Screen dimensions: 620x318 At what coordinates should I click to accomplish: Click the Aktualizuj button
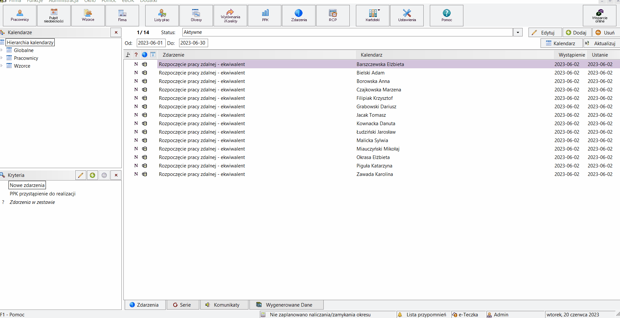[x=601, y=43]
